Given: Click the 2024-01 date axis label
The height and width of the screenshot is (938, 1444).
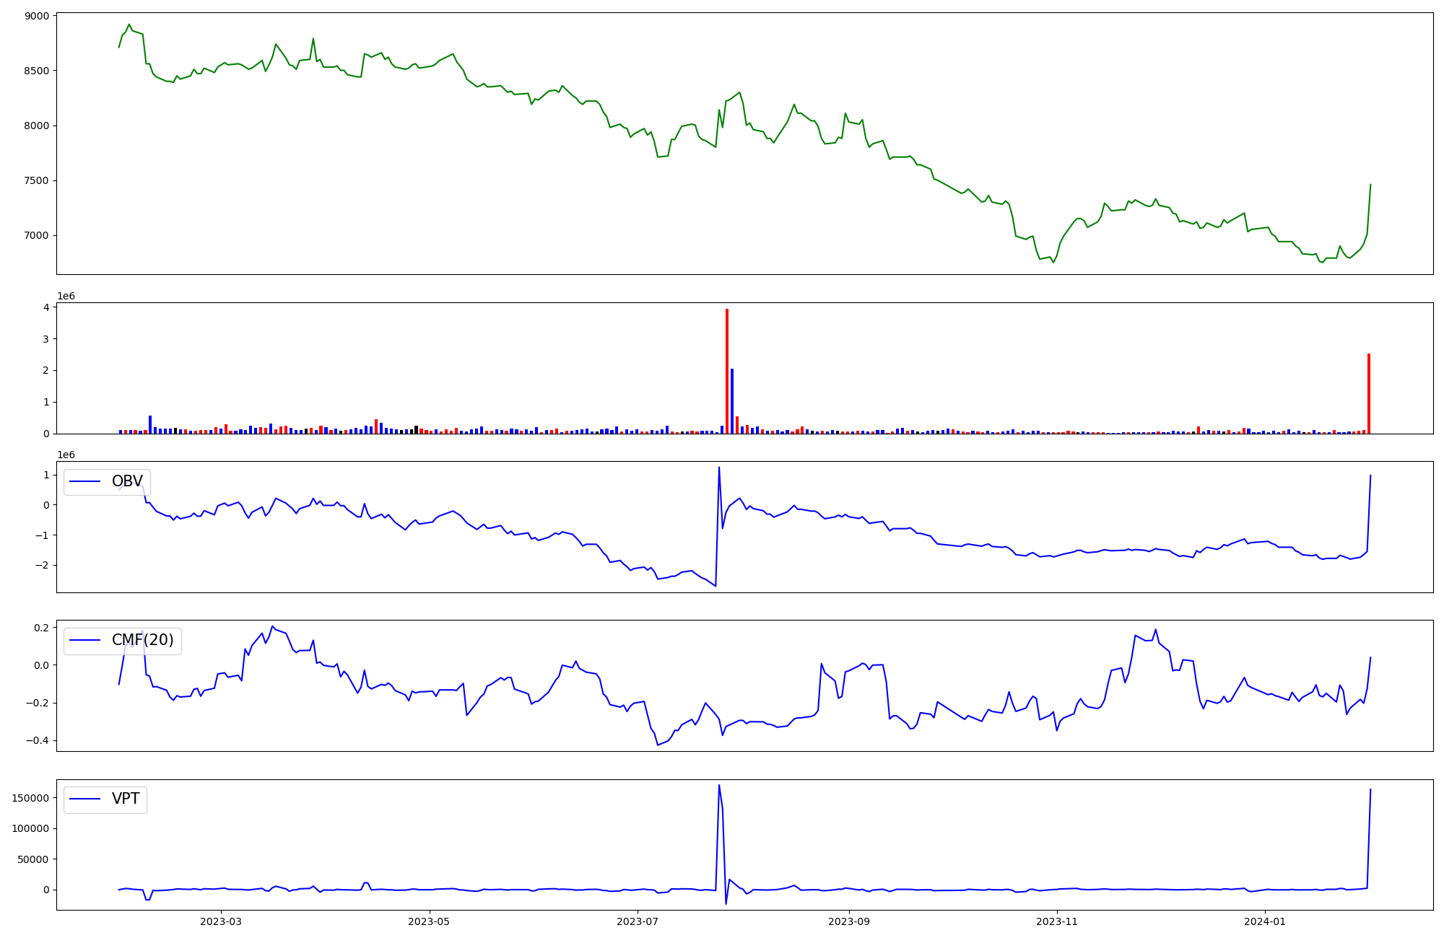Looking at the screenshot, I should click(1266, 921).
